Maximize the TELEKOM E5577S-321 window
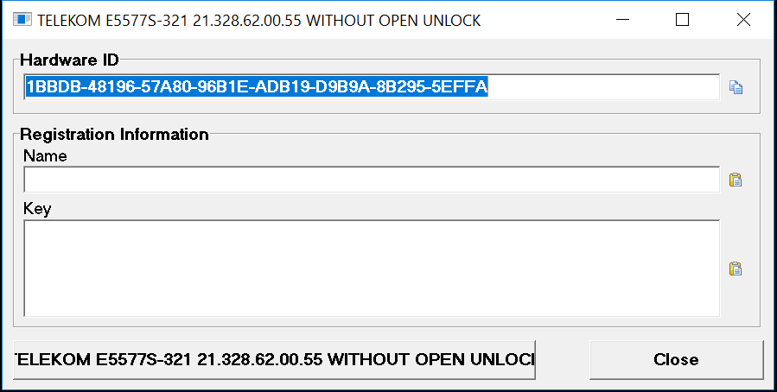Screen dimensions: 777x392 [682, 20]
